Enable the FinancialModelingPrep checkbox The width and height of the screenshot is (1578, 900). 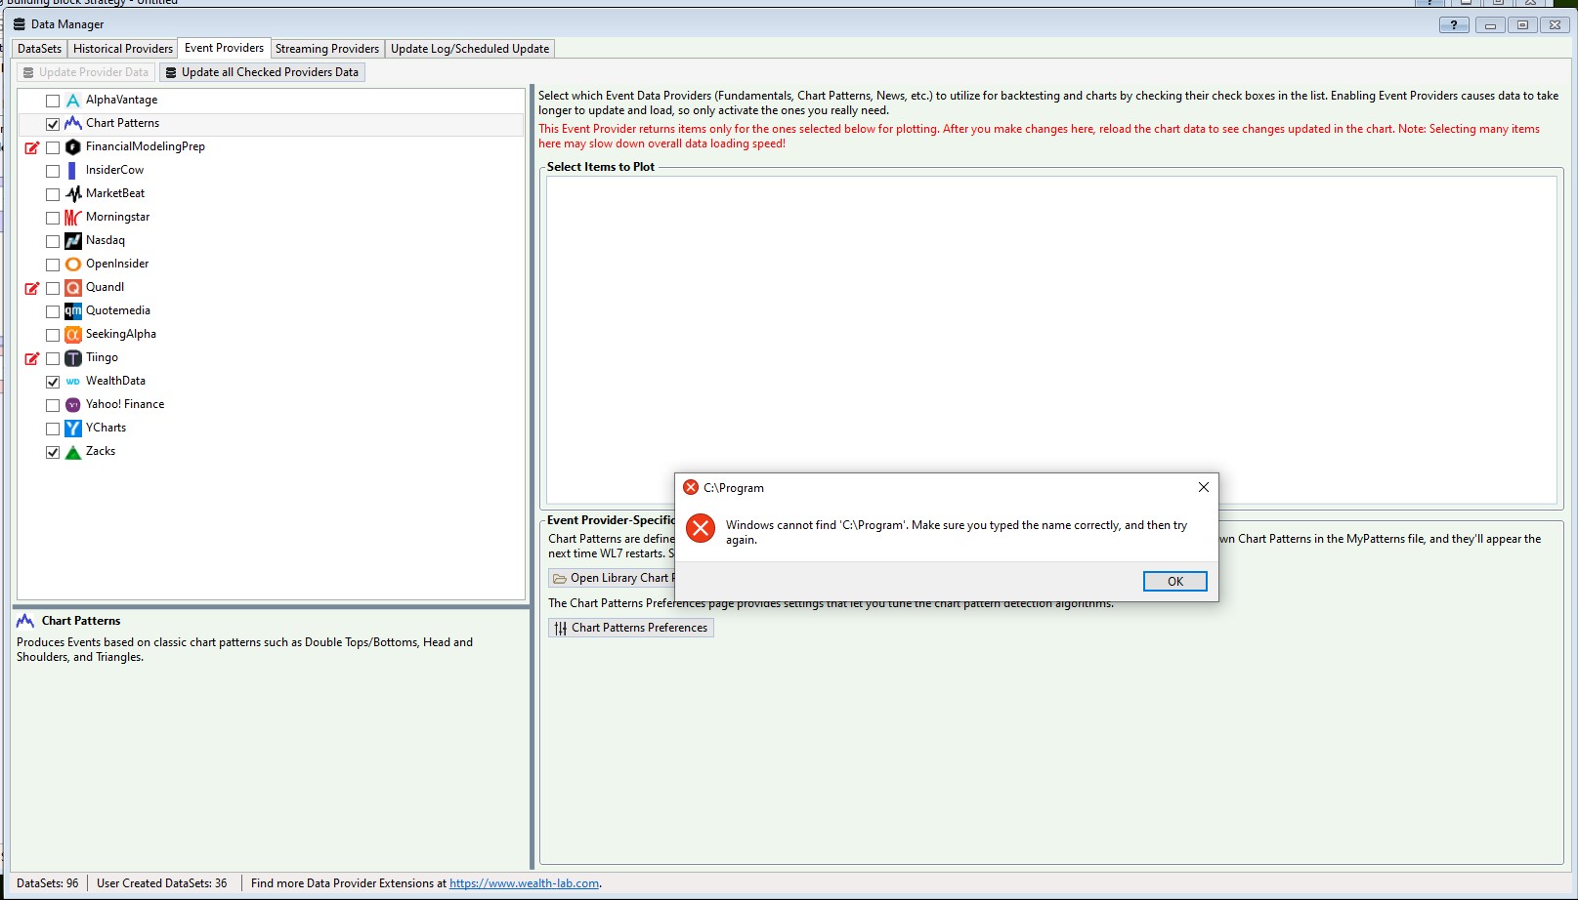[53, 147]
